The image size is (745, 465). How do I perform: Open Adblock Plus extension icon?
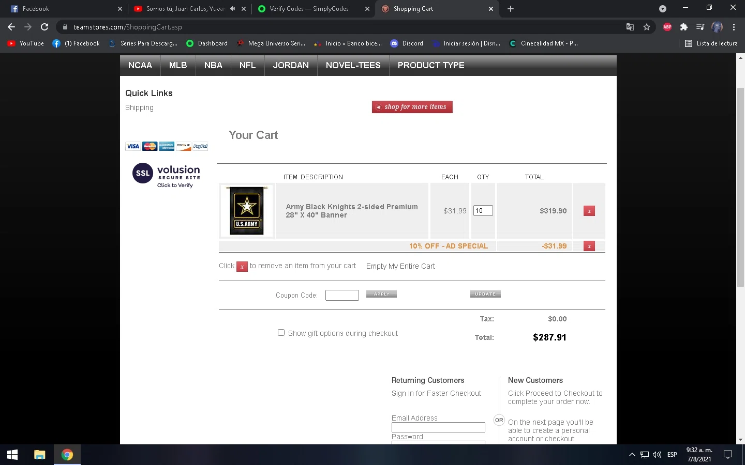pyautogui.click(x=667, y=27)
